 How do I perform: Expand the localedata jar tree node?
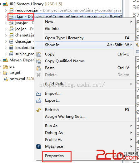(6, 48)
